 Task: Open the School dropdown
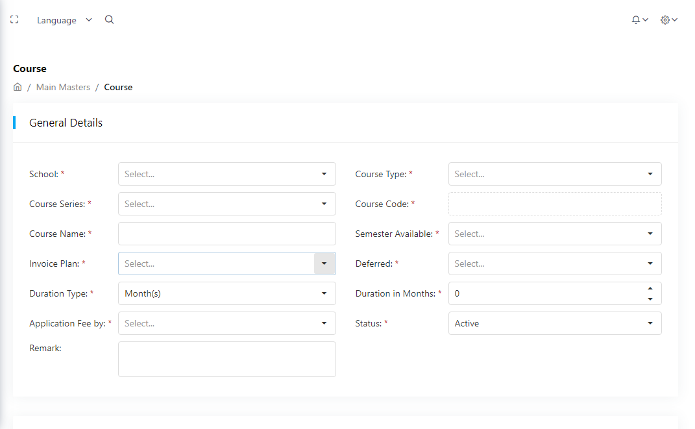tap(227, 174)
